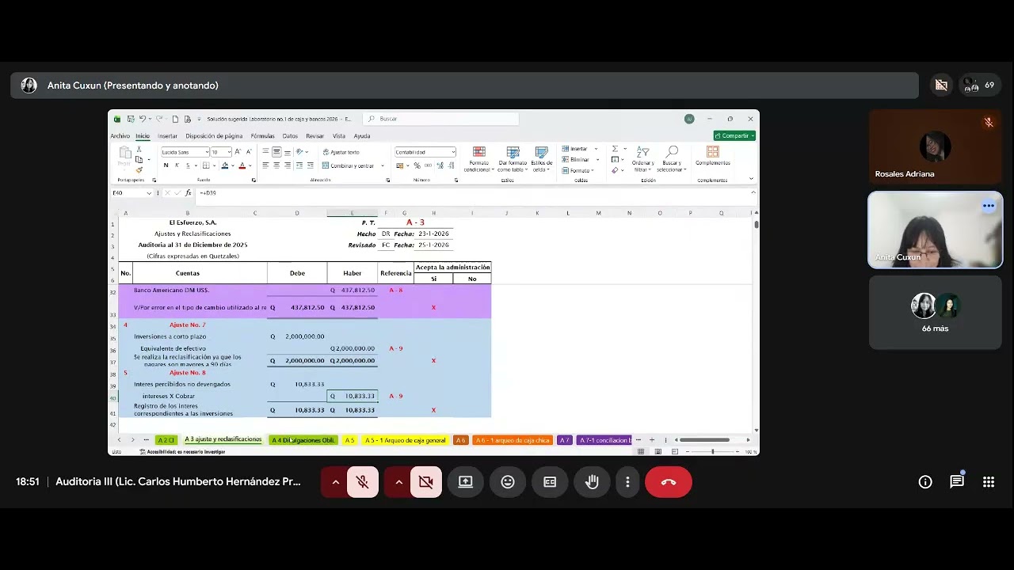
Task: Toggle top vertical alignment
Action: (x=265, y=152)
